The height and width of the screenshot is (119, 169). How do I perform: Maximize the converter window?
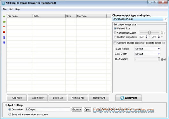[156, 2]
